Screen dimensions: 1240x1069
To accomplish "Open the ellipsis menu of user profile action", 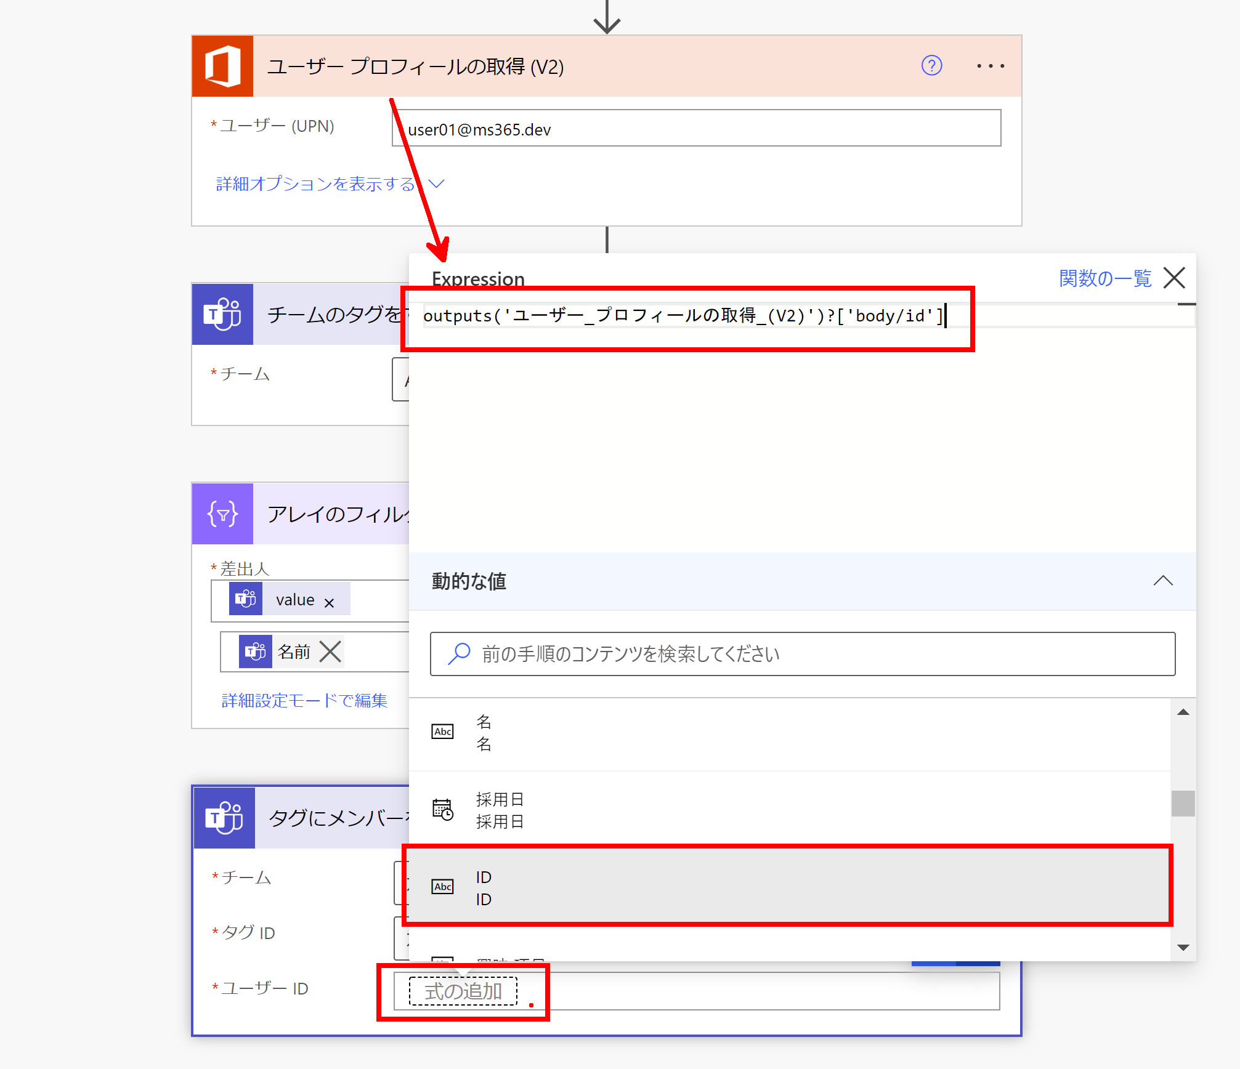I will pos(990,66).
